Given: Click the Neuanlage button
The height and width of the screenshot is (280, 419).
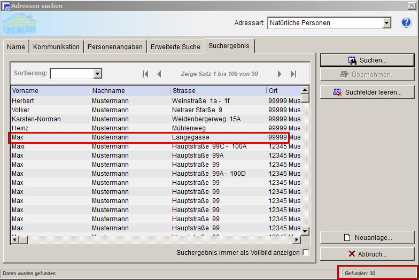Looking at the screenshot, I should (x=367, y=238).
